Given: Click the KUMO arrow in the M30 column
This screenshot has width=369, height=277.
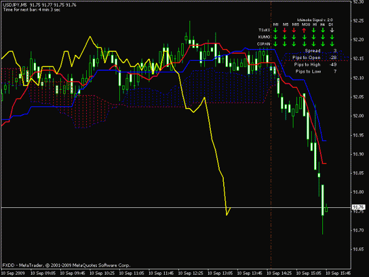Looking at the screenshot, I should 304,37.
